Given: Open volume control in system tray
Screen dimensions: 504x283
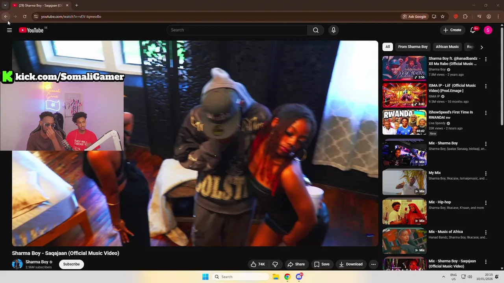Looking at the screenshot, I should [470, 277].
